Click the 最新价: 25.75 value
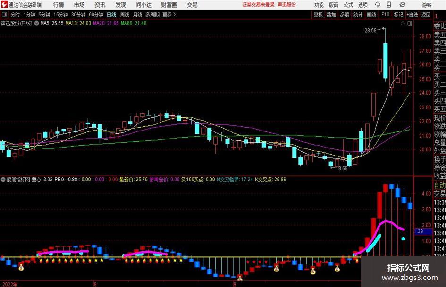 point(134,180)
